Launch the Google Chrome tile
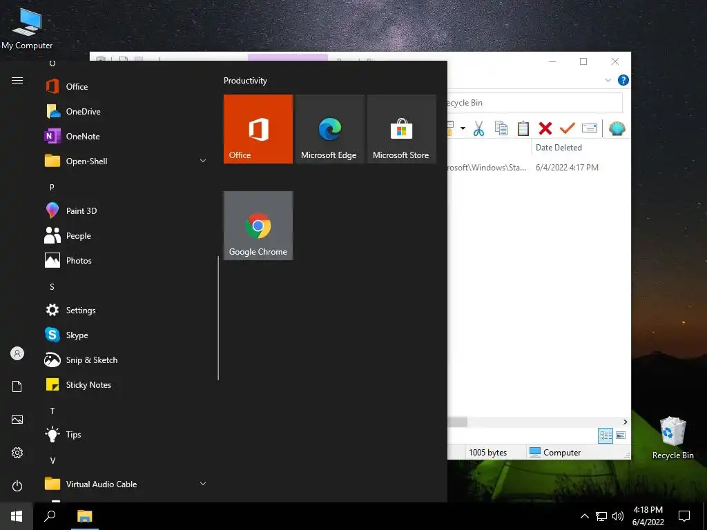Screen dimensions: 707x530 point(258,226)
